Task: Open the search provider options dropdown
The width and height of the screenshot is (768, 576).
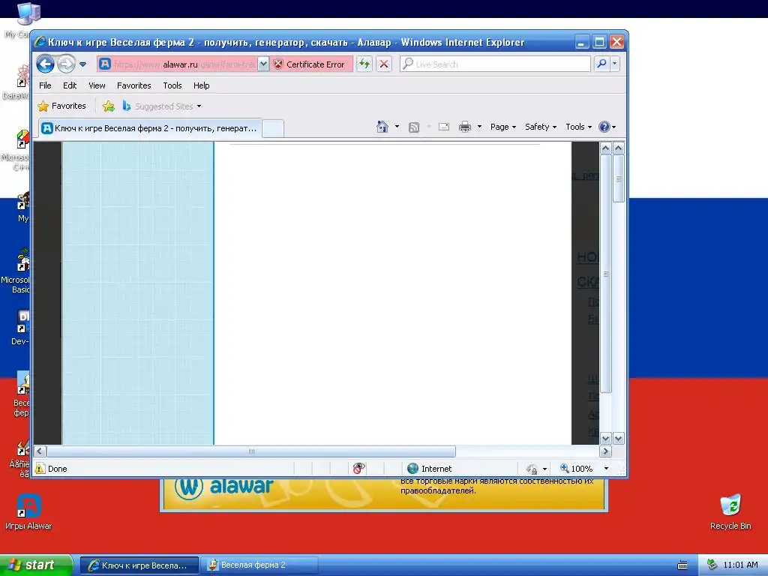Action: 615,64
